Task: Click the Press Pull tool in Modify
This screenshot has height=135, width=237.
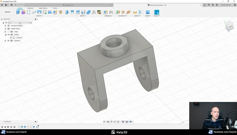Action: click(67, 12)
